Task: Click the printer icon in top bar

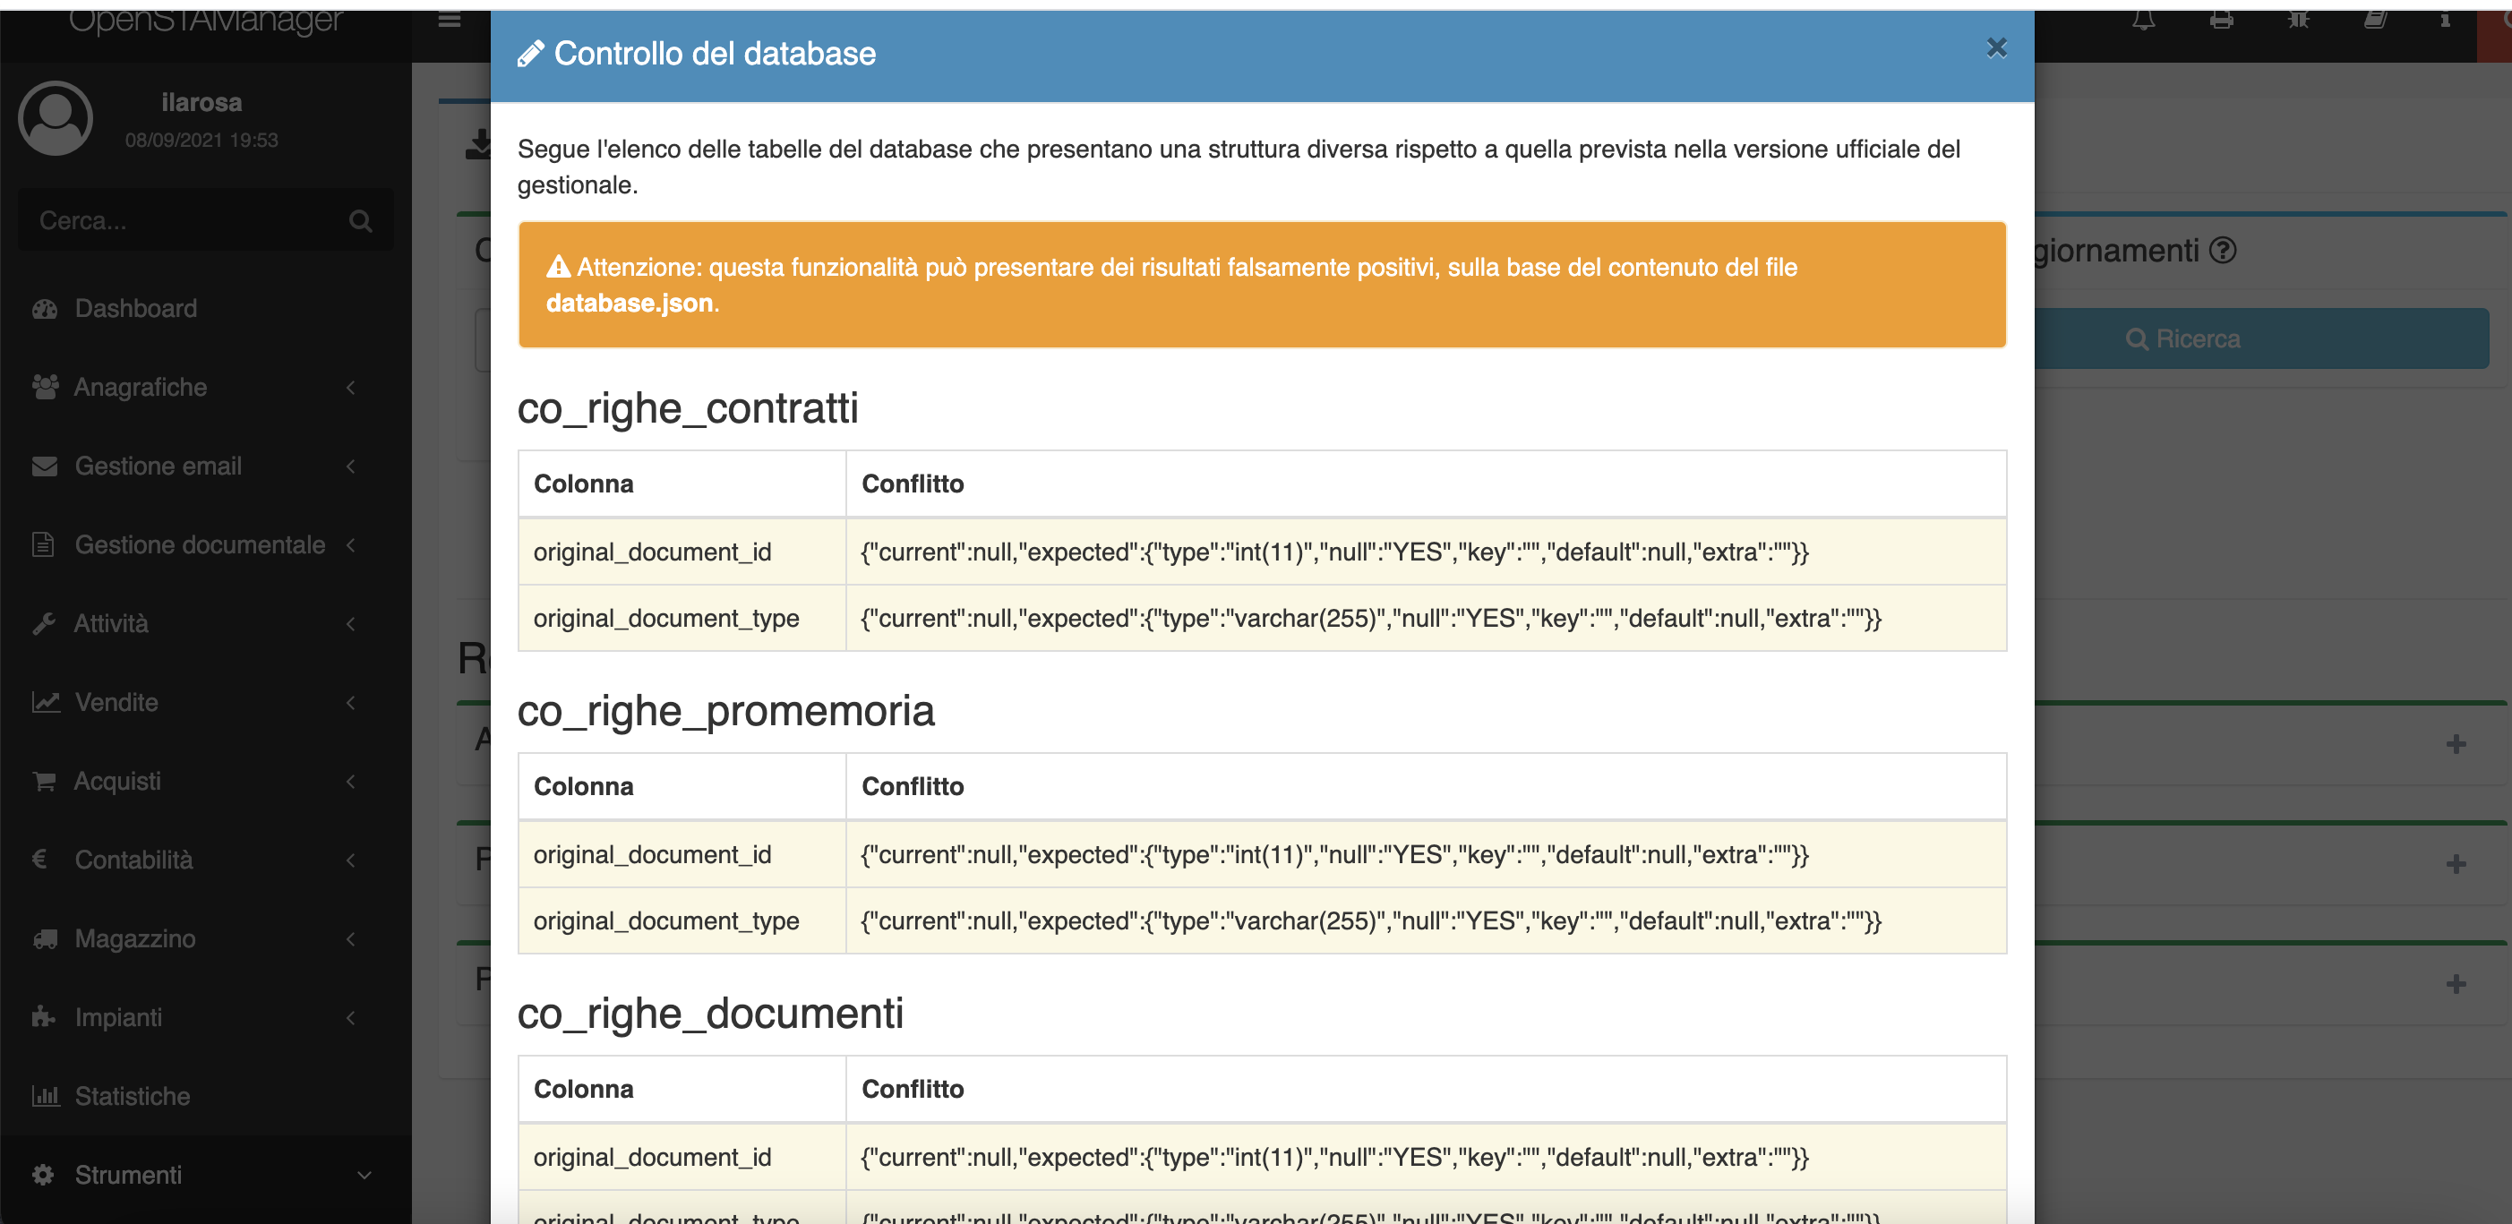Action: click(x=2222, y=20)
